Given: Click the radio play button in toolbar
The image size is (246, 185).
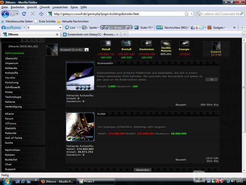Looking at the screenshot, I should 106,28.
